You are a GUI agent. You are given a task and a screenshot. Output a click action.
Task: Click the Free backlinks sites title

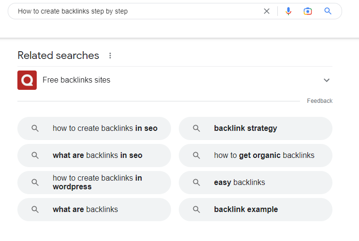point(76,80)
